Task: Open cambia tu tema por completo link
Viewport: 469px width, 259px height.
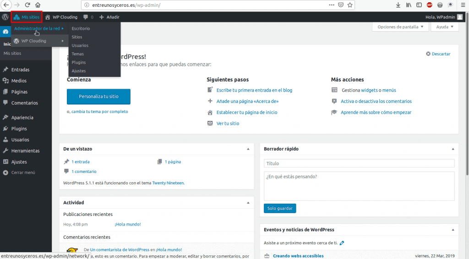Action: point(99,112)
